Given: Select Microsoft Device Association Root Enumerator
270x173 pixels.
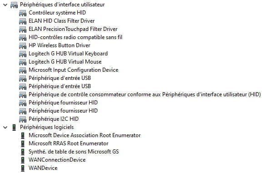Looking at the screenshot, I should (x=85, y=135).
